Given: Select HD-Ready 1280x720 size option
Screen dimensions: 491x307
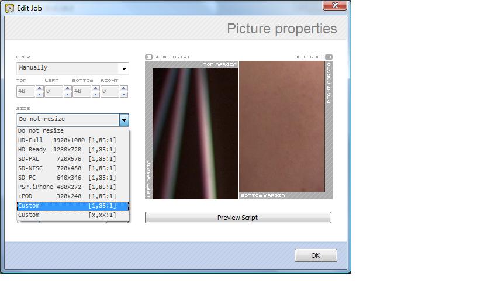Looking at the screenshot, I should point(72,150).
